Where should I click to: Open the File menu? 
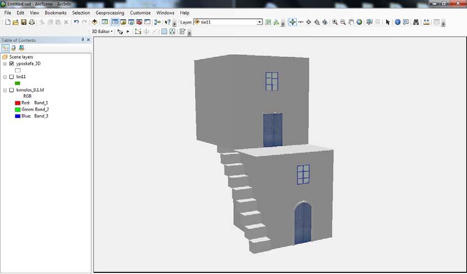7,13
